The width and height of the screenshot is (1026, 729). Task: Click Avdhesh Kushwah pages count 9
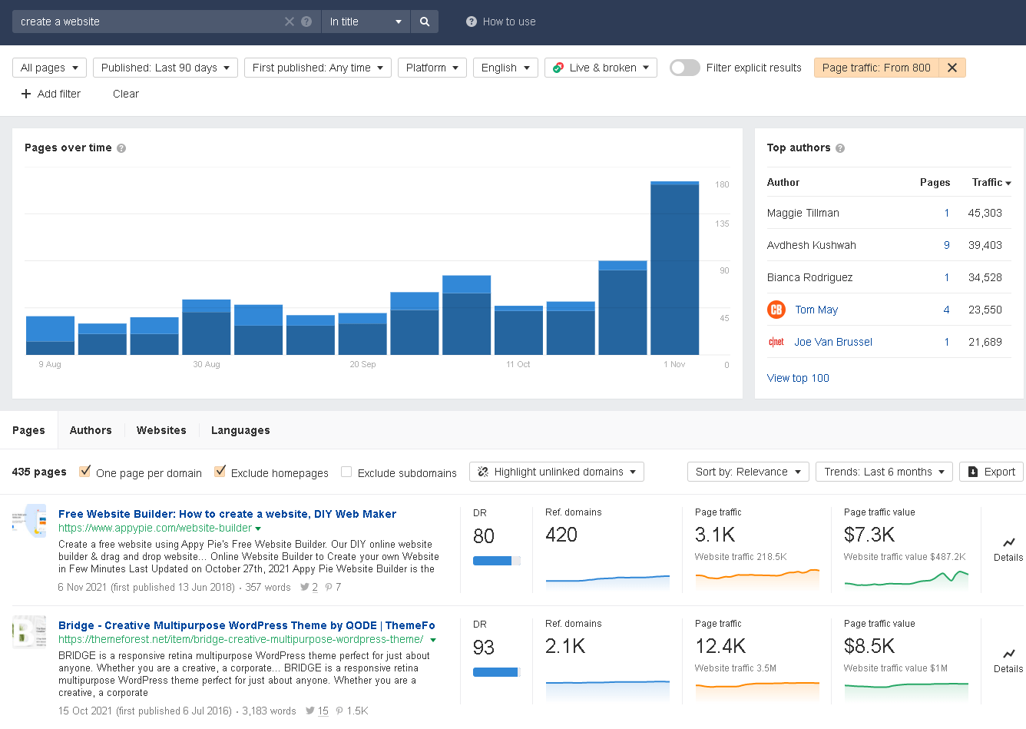point(946,245)
